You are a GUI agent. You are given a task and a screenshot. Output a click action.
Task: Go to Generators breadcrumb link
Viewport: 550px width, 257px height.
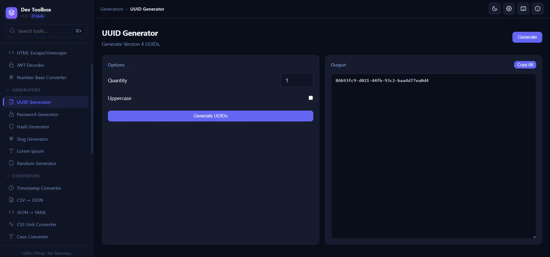click(112, 9)
